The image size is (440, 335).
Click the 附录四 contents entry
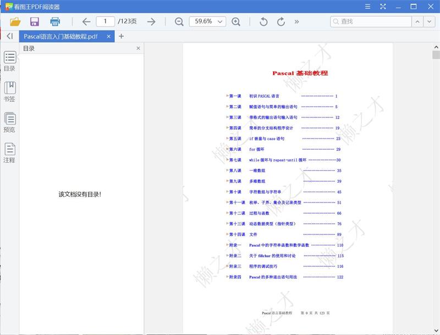[x=285, y=277]
